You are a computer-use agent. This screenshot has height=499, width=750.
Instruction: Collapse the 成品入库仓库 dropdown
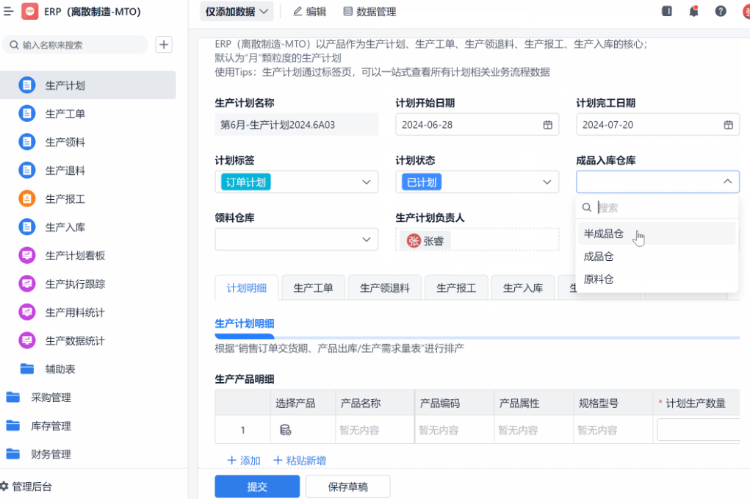(x=727, y=182)
